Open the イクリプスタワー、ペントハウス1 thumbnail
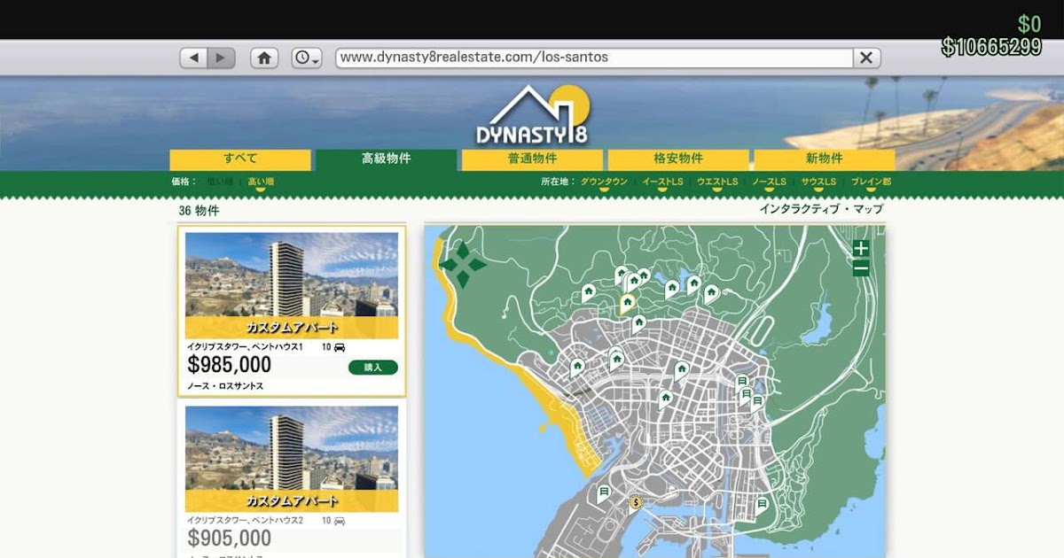 pos(292,285)
